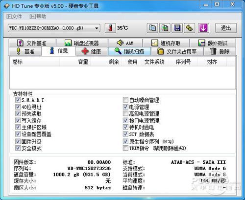Image resolution: width=245 pixels, height=200 pixels.
Task: Toggle the 电源管理 checkbox
Action: (125, 107)
